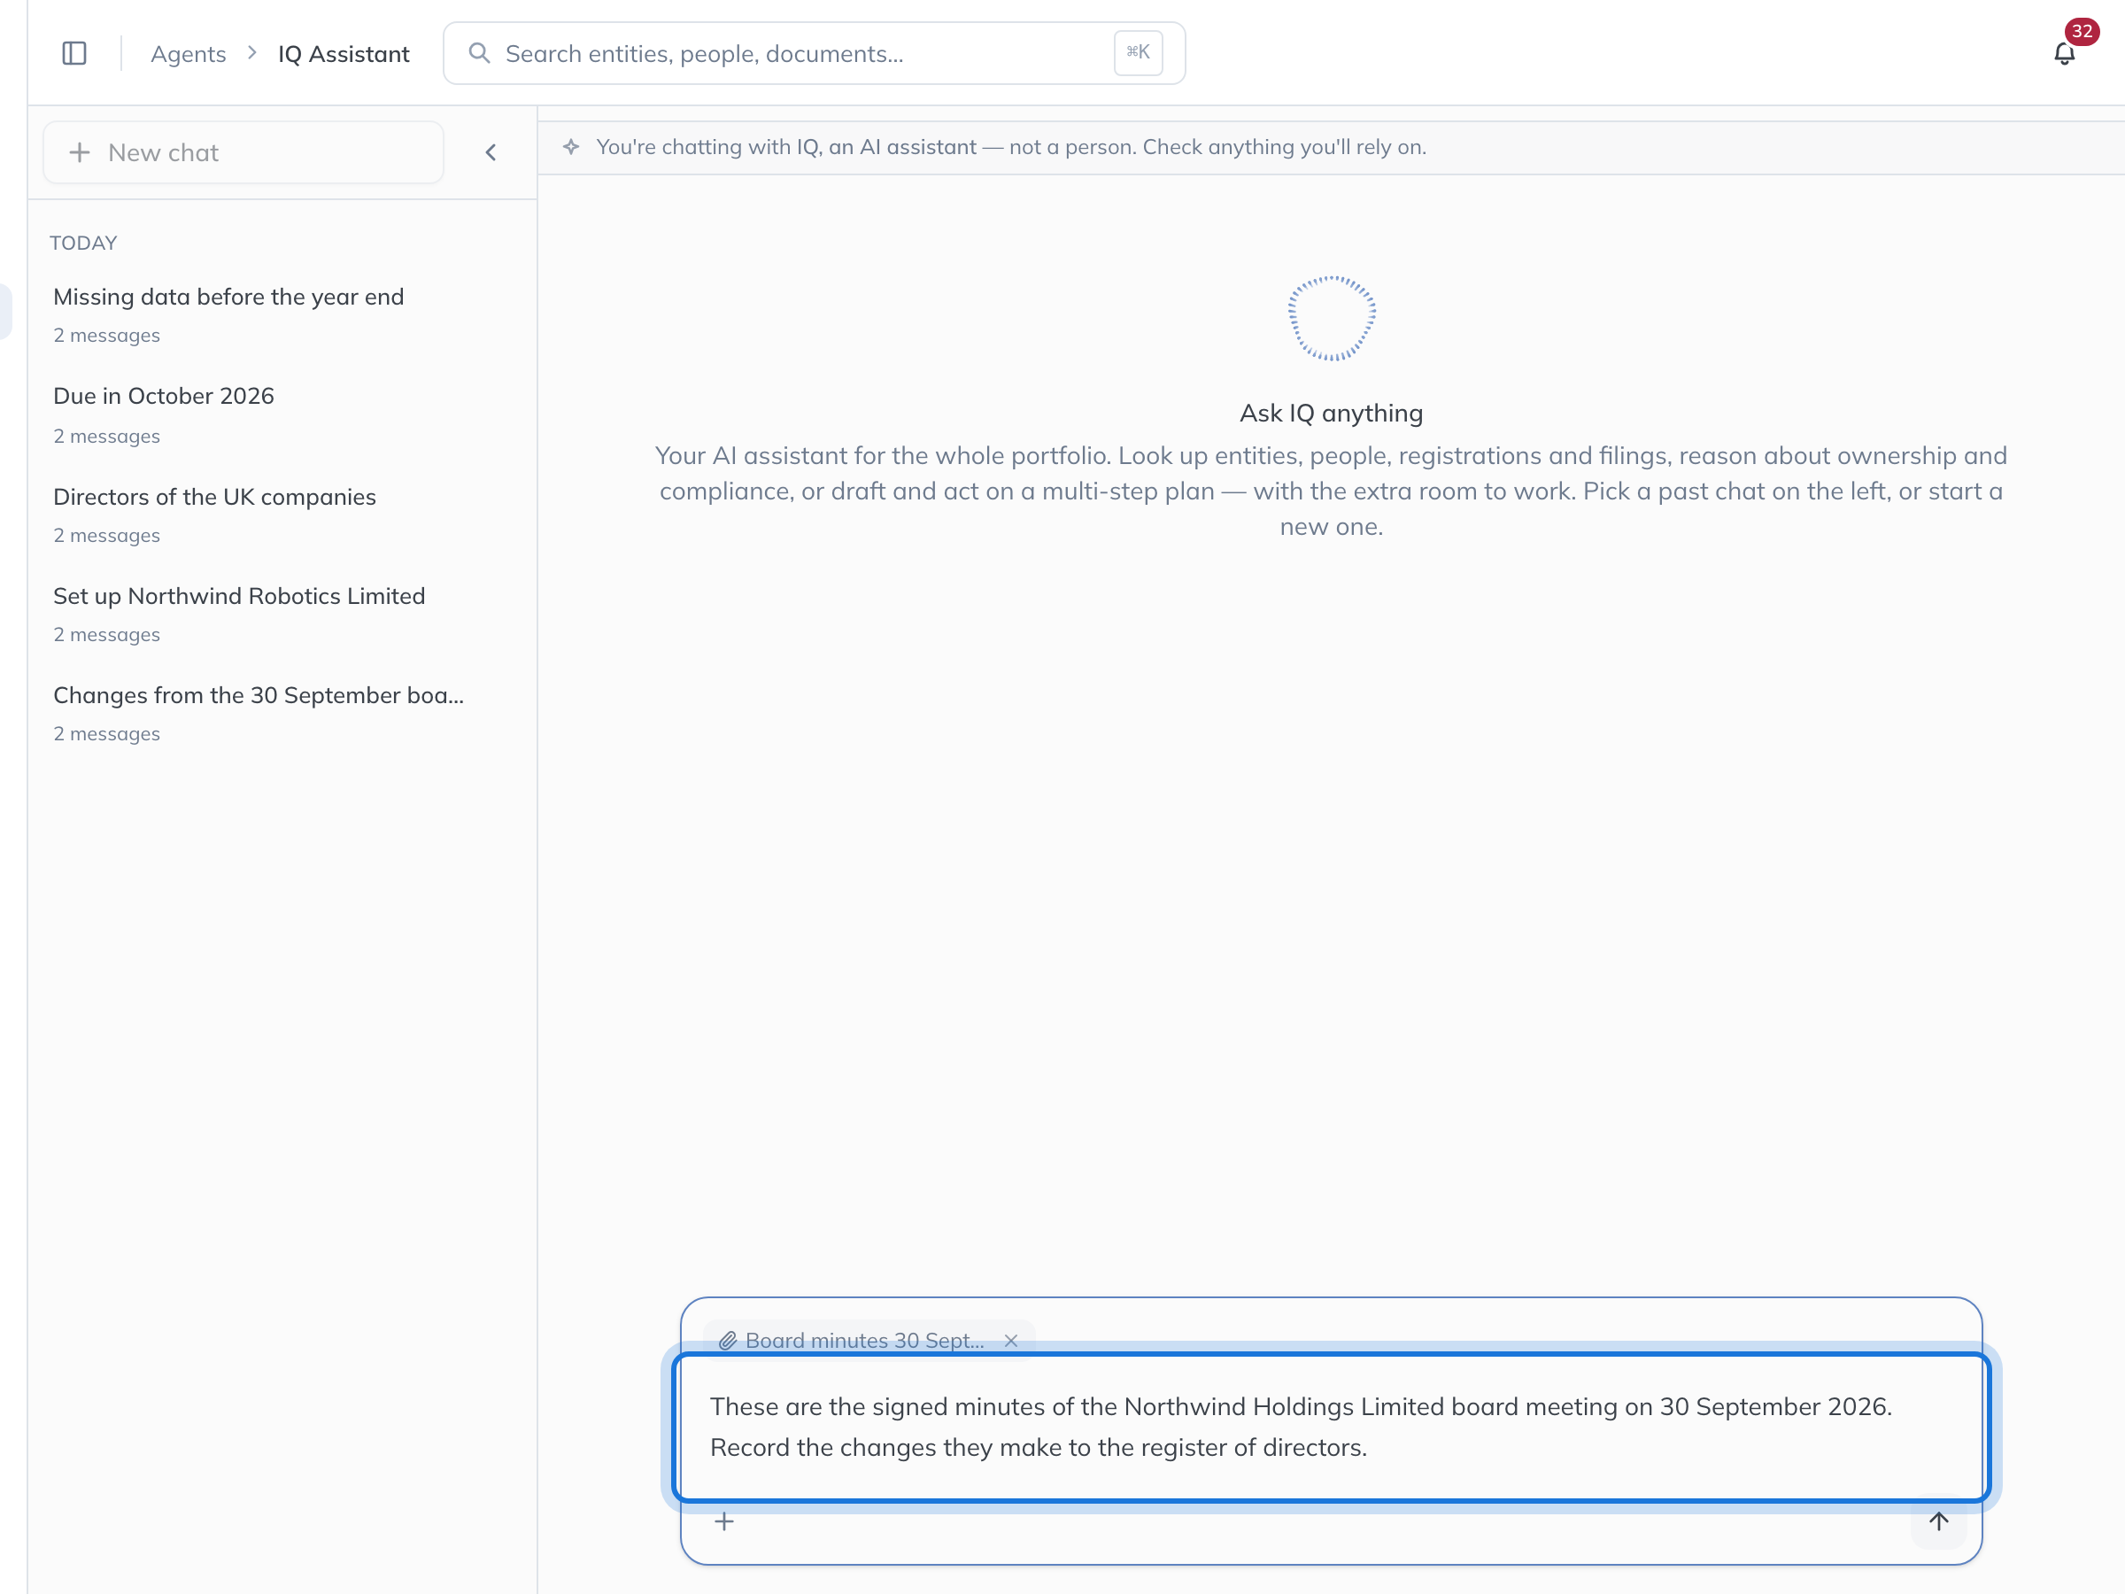This screenshot has height=1594, width=2125.
Task: Open the notifications bell
Action: (2065, 54)
